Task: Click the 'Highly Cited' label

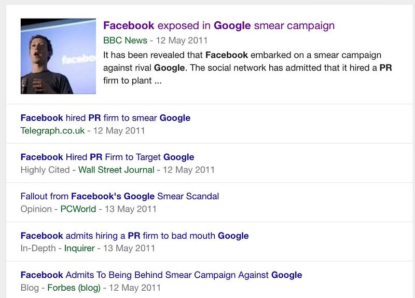Action: click(45, 170)
